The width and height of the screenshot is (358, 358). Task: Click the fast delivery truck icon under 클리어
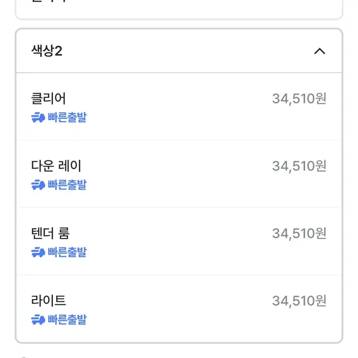pyautogui.click(x=38, y=117)
